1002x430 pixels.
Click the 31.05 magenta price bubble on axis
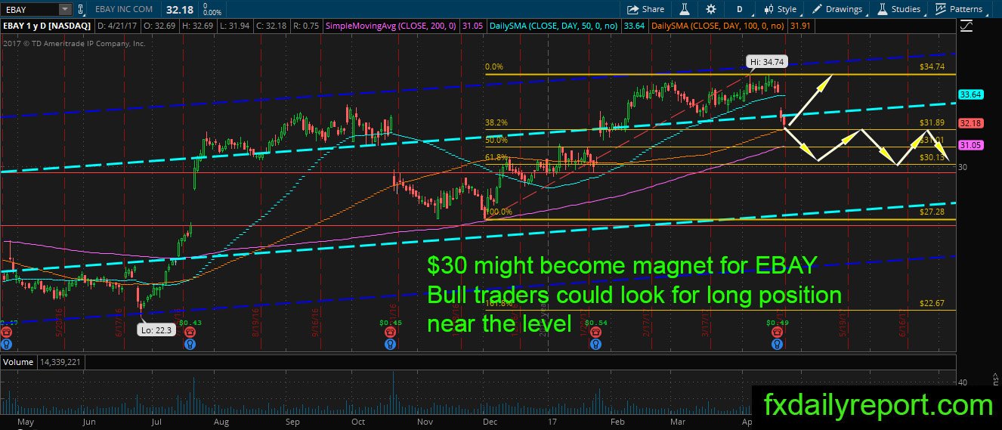970,144
